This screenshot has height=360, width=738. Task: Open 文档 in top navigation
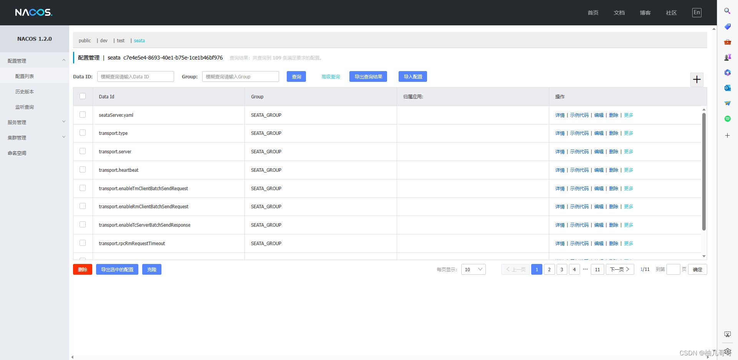[619, 13]
